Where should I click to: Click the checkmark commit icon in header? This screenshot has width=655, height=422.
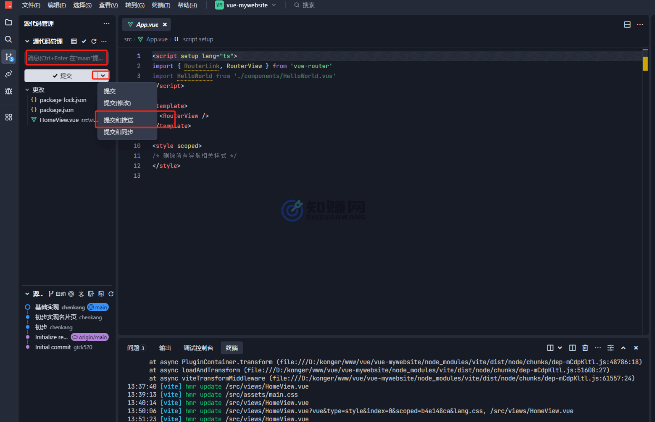pos(84,41)
